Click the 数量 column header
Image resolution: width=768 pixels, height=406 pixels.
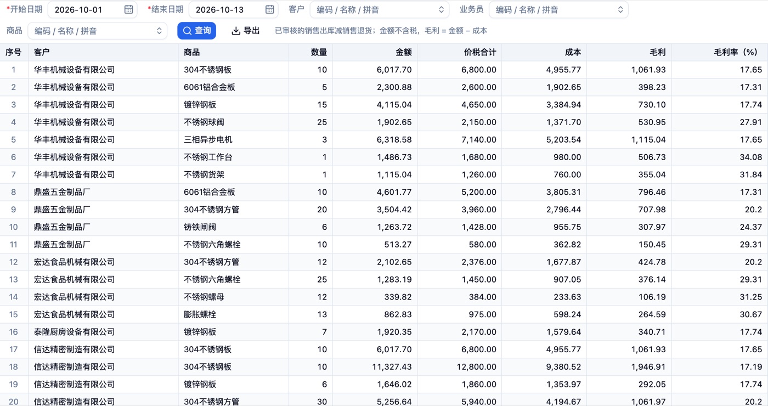click(x=310, y=52)
